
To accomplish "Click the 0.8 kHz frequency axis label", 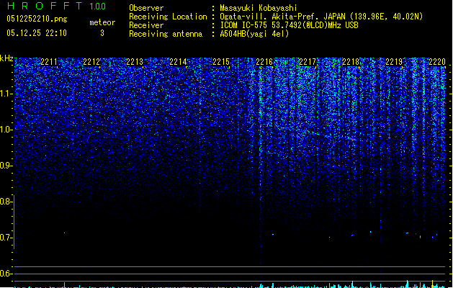I will (6, 202).
